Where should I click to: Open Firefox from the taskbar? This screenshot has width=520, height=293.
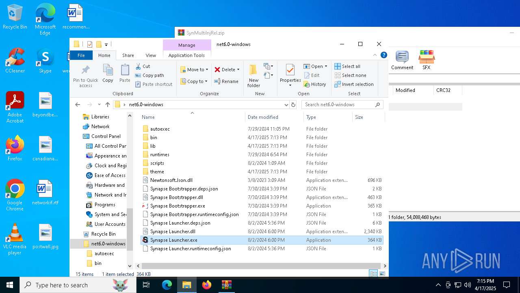[207, 285]
